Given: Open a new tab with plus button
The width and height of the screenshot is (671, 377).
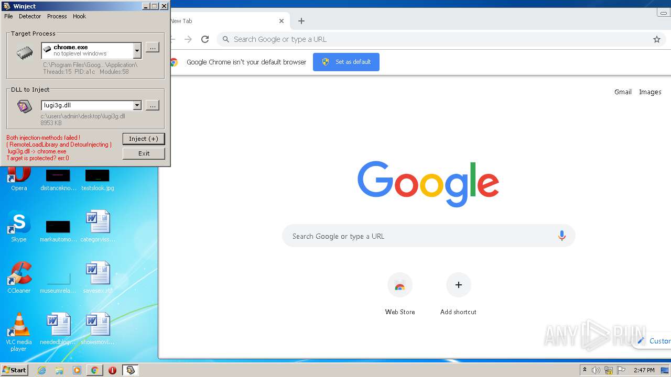Looking at the screenshot, I should pyautogui.click(x=301, y=21).
